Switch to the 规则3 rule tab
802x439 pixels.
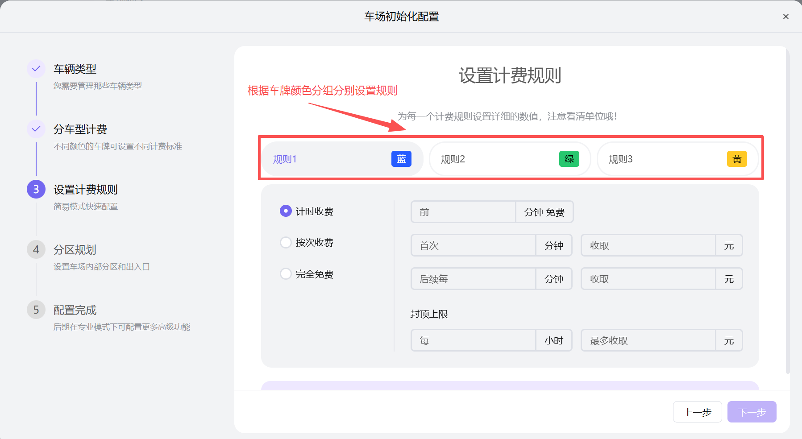[656, 158]
